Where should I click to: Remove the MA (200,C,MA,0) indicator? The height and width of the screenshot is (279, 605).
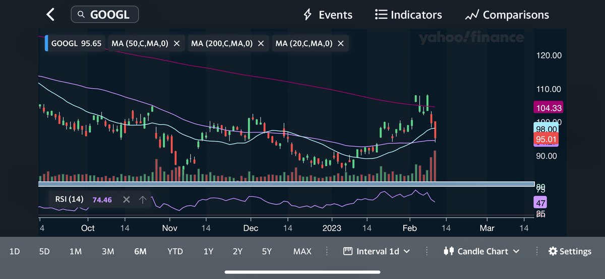261,44
